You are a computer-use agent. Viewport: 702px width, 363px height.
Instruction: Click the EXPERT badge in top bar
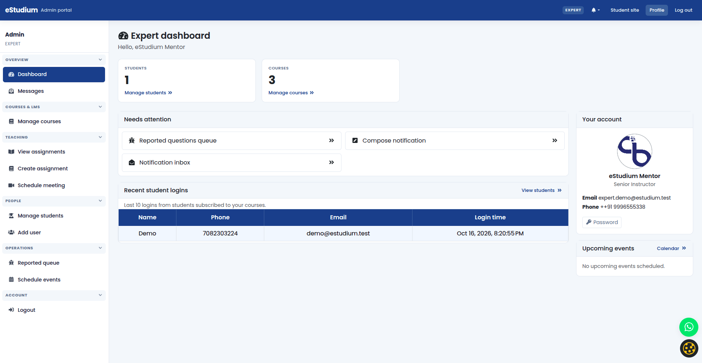tap(573, 10)
